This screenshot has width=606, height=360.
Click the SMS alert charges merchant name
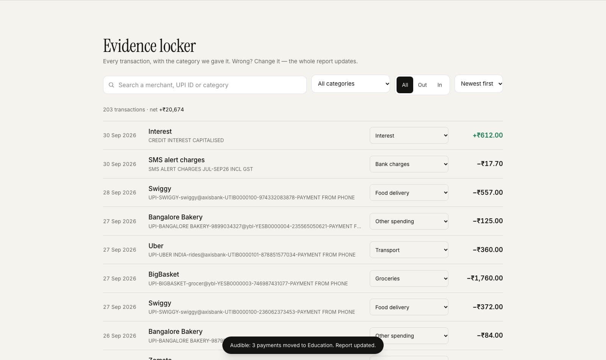[x=176, y=160]
